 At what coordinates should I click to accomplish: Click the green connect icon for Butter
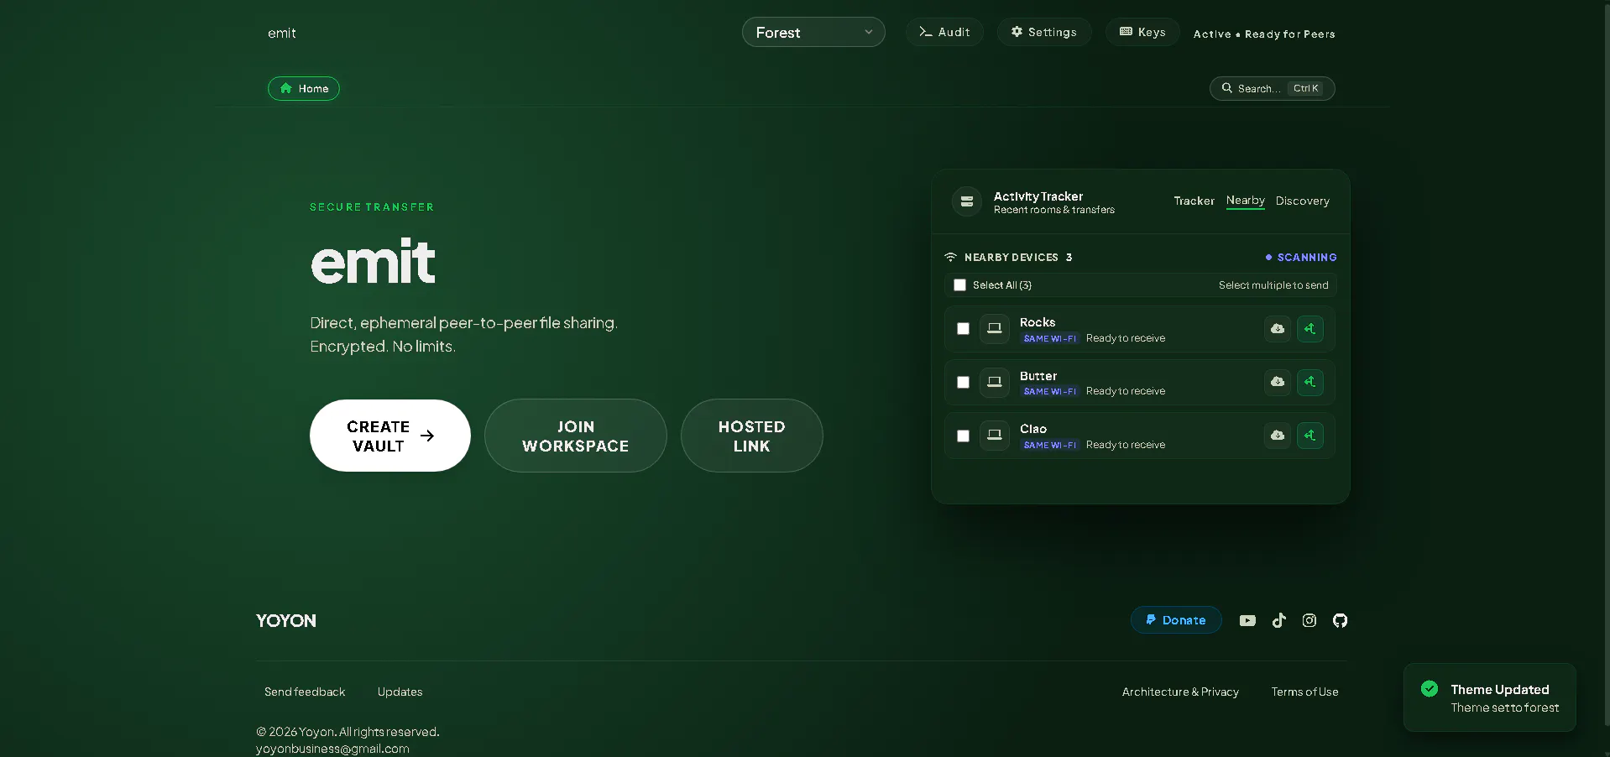[1310, 382]
